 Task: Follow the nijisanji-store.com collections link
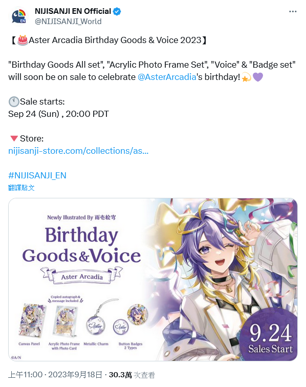tap(78, 151)
